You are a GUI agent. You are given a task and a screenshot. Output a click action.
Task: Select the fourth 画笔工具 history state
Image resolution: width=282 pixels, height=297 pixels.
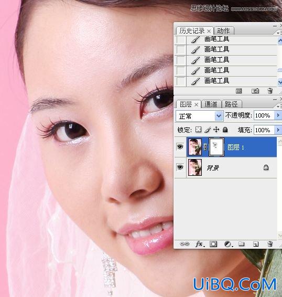pyautogui.click(x=231, y=71)
